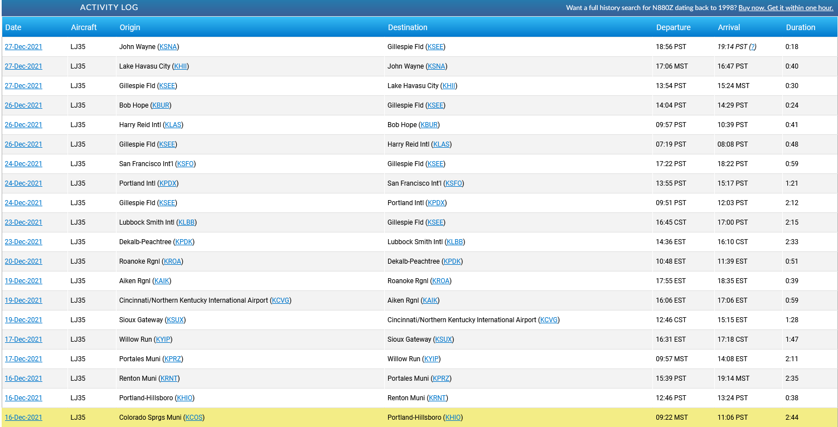Open KPDK link in the Destination column
This screenshot has height=427, width=838.
(452, 261)
